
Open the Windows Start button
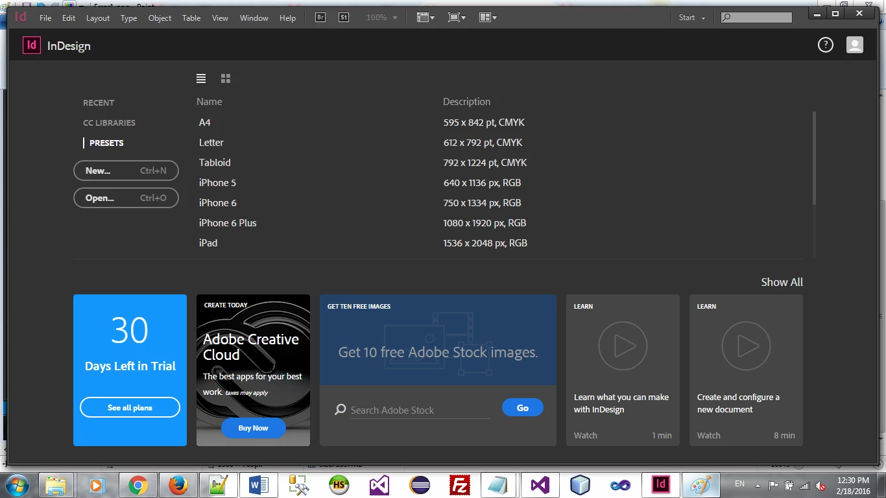coord(18,485)
